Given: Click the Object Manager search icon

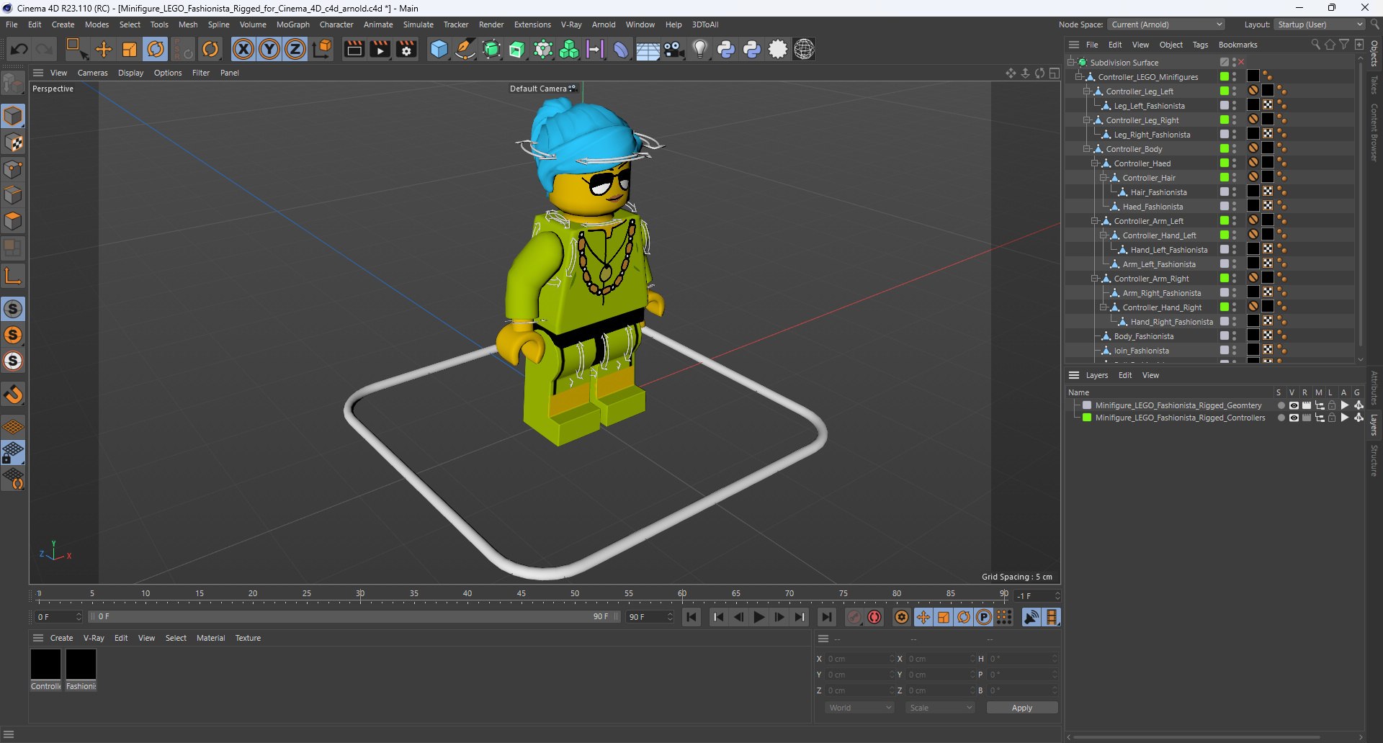Looking at the screenshot, I should 1315,45.
